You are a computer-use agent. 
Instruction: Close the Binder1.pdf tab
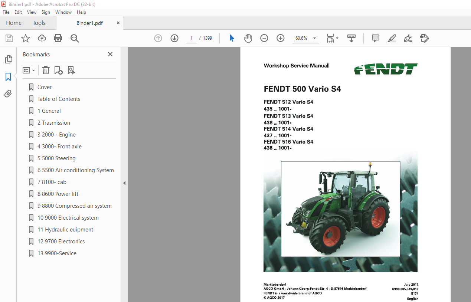click(x=118, y=23)
